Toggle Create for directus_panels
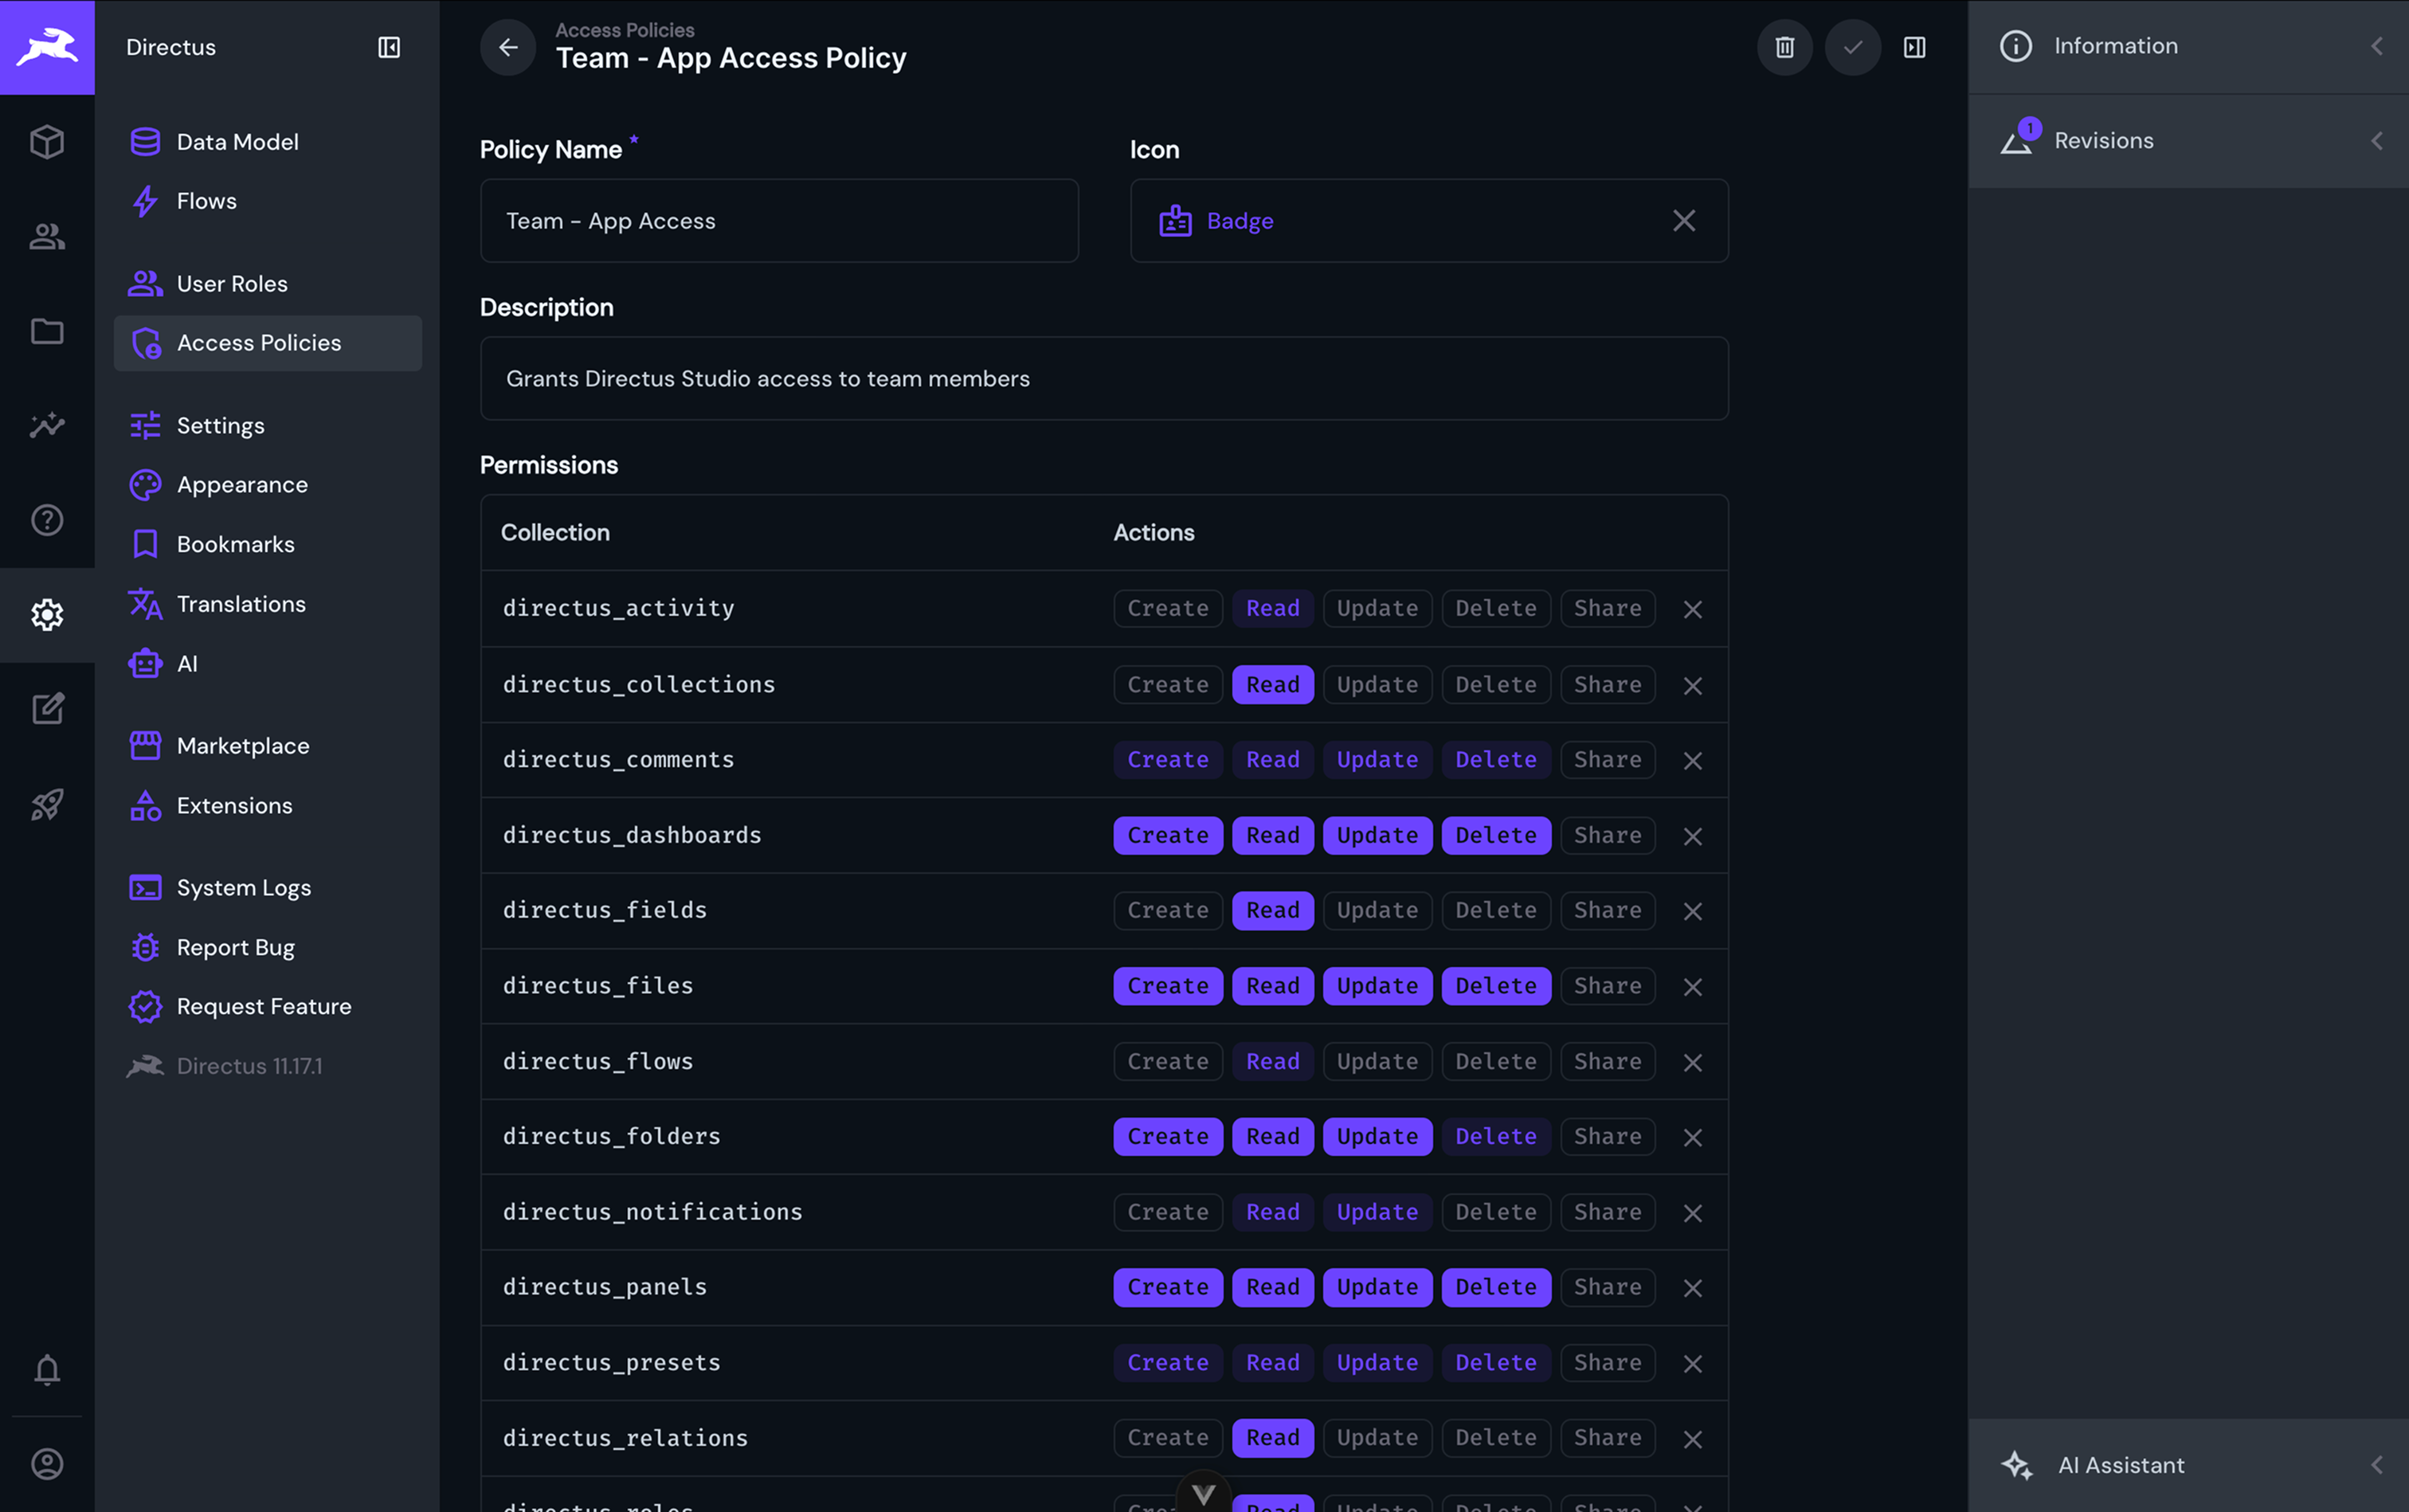This screenshot has width=2409, height=1512. click(1167, 1287)
